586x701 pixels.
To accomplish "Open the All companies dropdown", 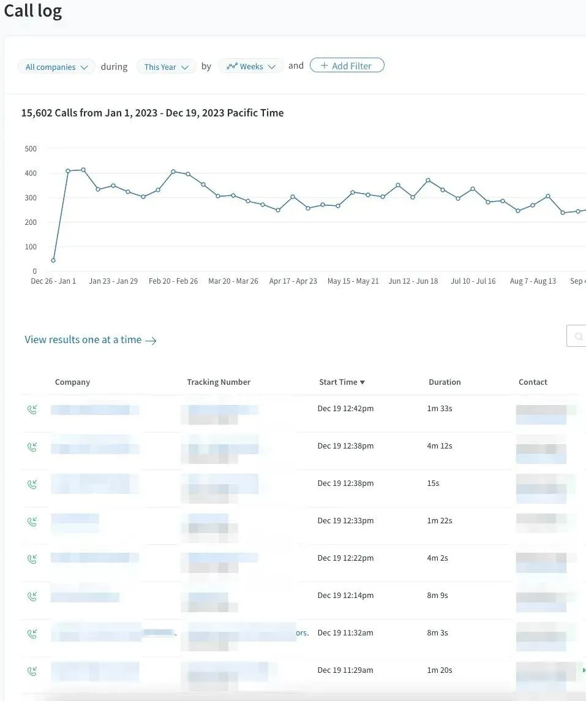I will click(57, 67).
